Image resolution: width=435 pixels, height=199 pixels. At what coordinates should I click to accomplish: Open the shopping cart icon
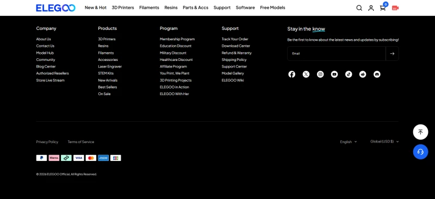pyautogui.click(x=383, y=8)
